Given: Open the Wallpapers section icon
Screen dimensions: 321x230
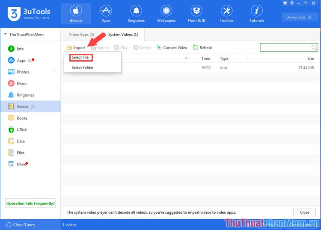Looking at the screenshot, I should tap(166, 11).
